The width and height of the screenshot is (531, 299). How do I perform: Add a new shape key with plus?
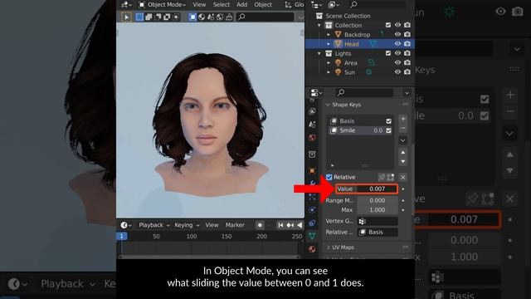pos(403,119)
